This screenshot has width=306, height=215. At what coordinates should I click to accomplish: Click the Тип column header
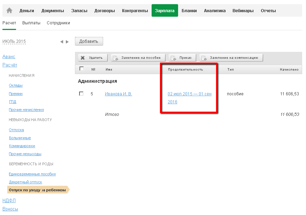230,70
